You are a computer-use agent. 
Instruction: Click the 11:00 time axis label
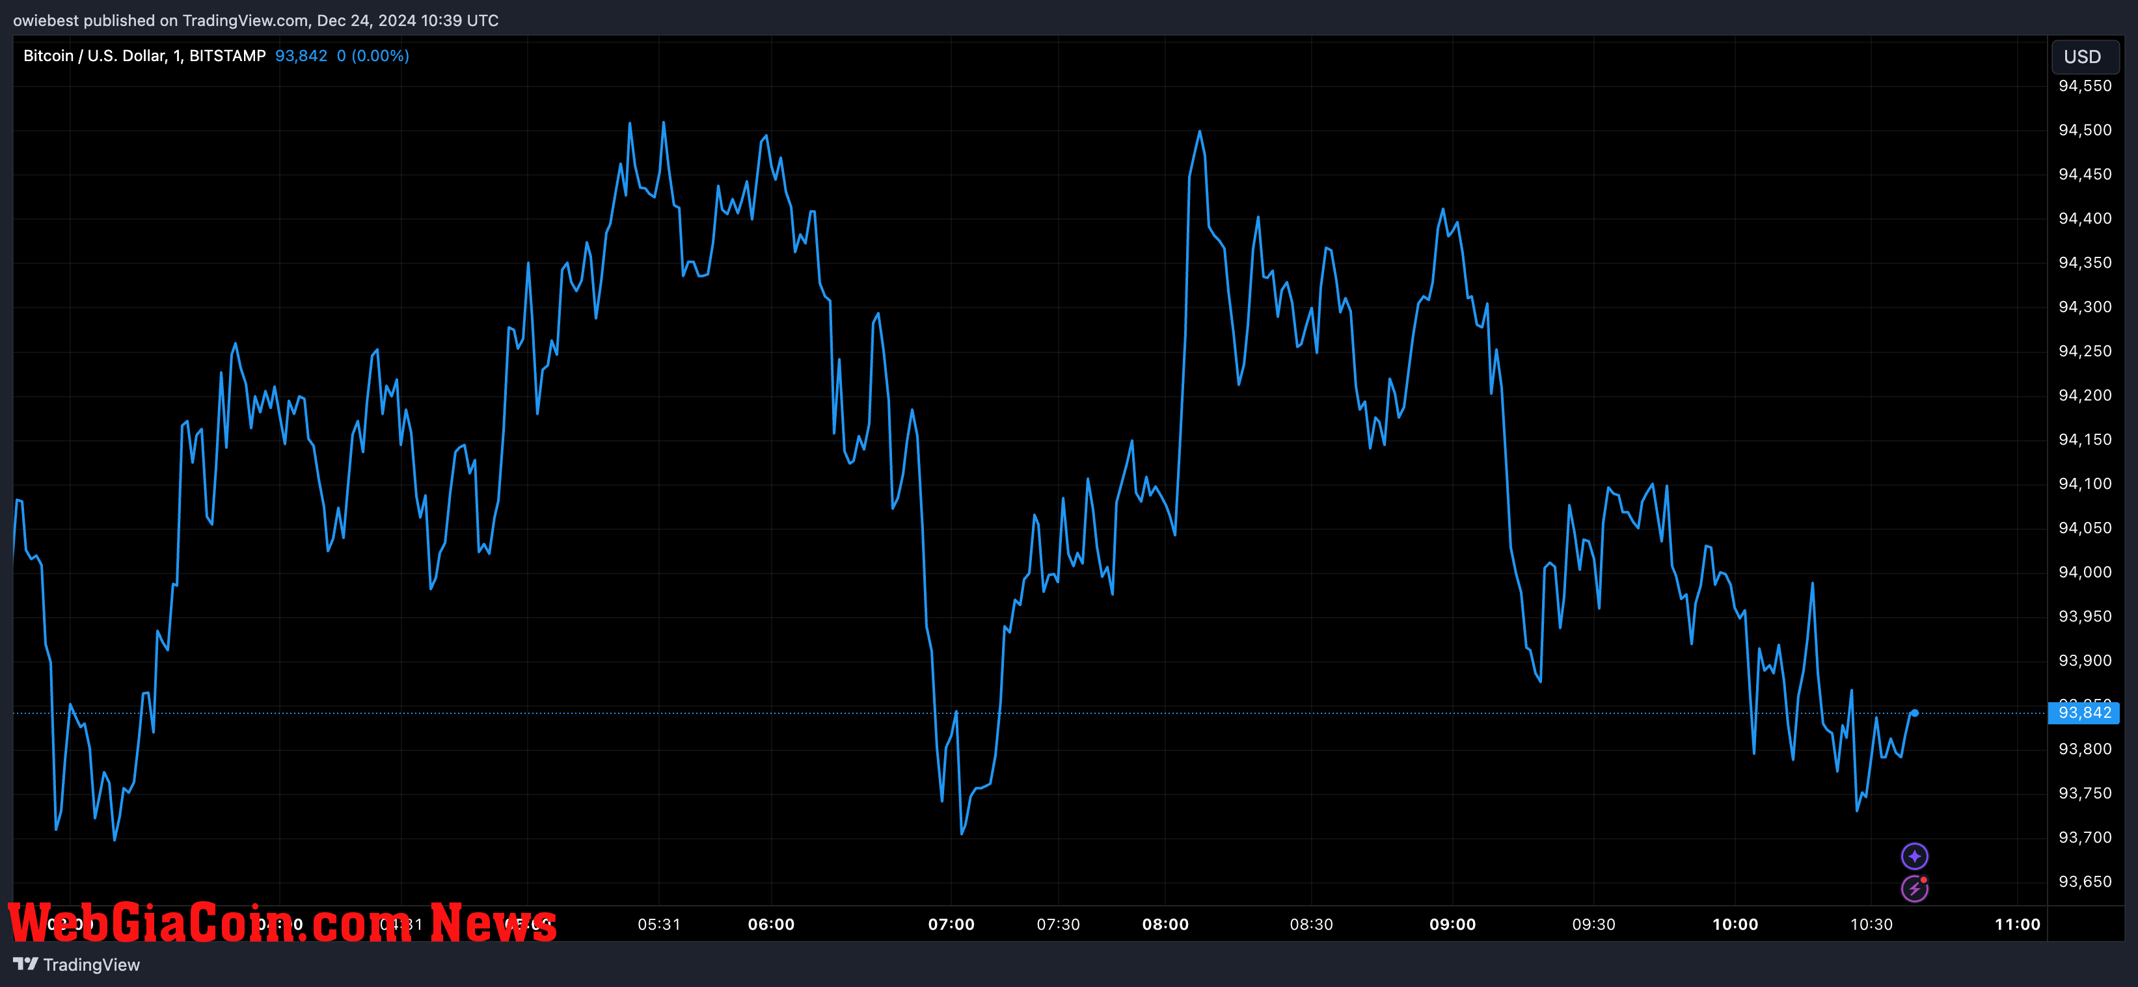tap(2018, 924)
